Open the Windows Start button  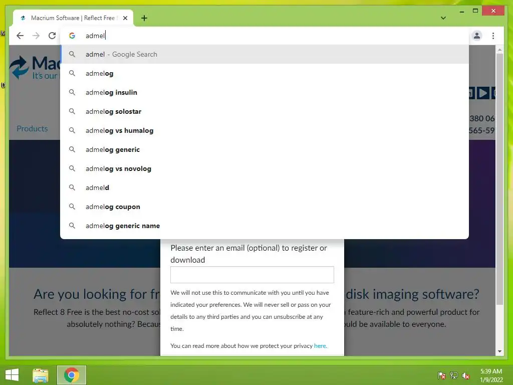[12, 375]
